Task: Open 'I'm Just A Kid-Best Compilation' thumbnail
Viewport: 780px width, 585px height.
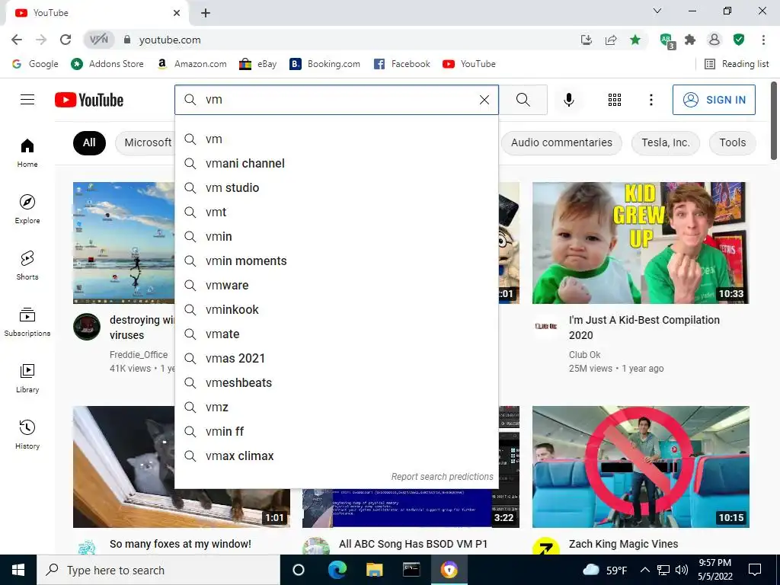Action: point(641,243)
